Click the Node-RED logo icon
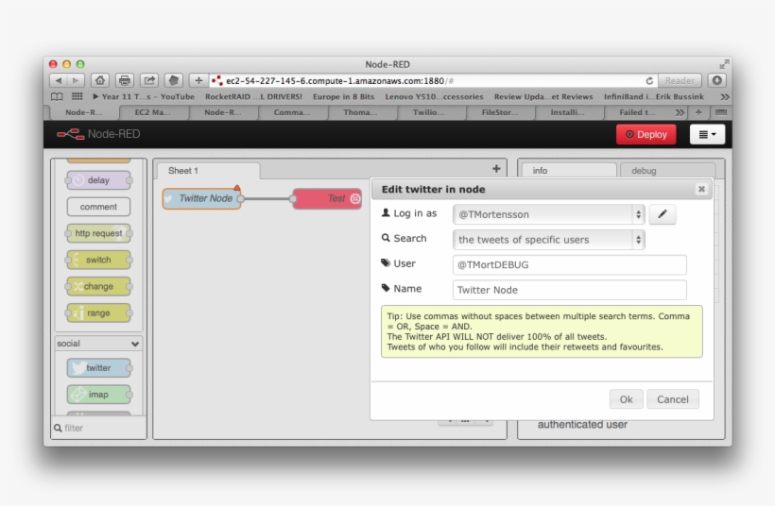Viewport: 775px width, 506px height. coord(70,134)
